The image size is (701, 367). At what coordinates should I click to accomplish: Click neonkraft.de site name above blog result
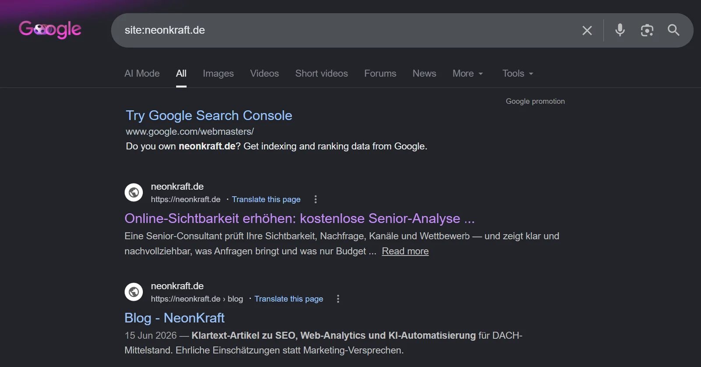(177, 286)
